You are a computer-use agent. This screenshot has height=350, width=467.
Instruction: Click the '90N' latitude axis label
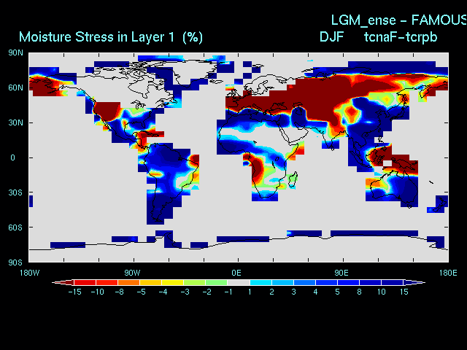16,52
